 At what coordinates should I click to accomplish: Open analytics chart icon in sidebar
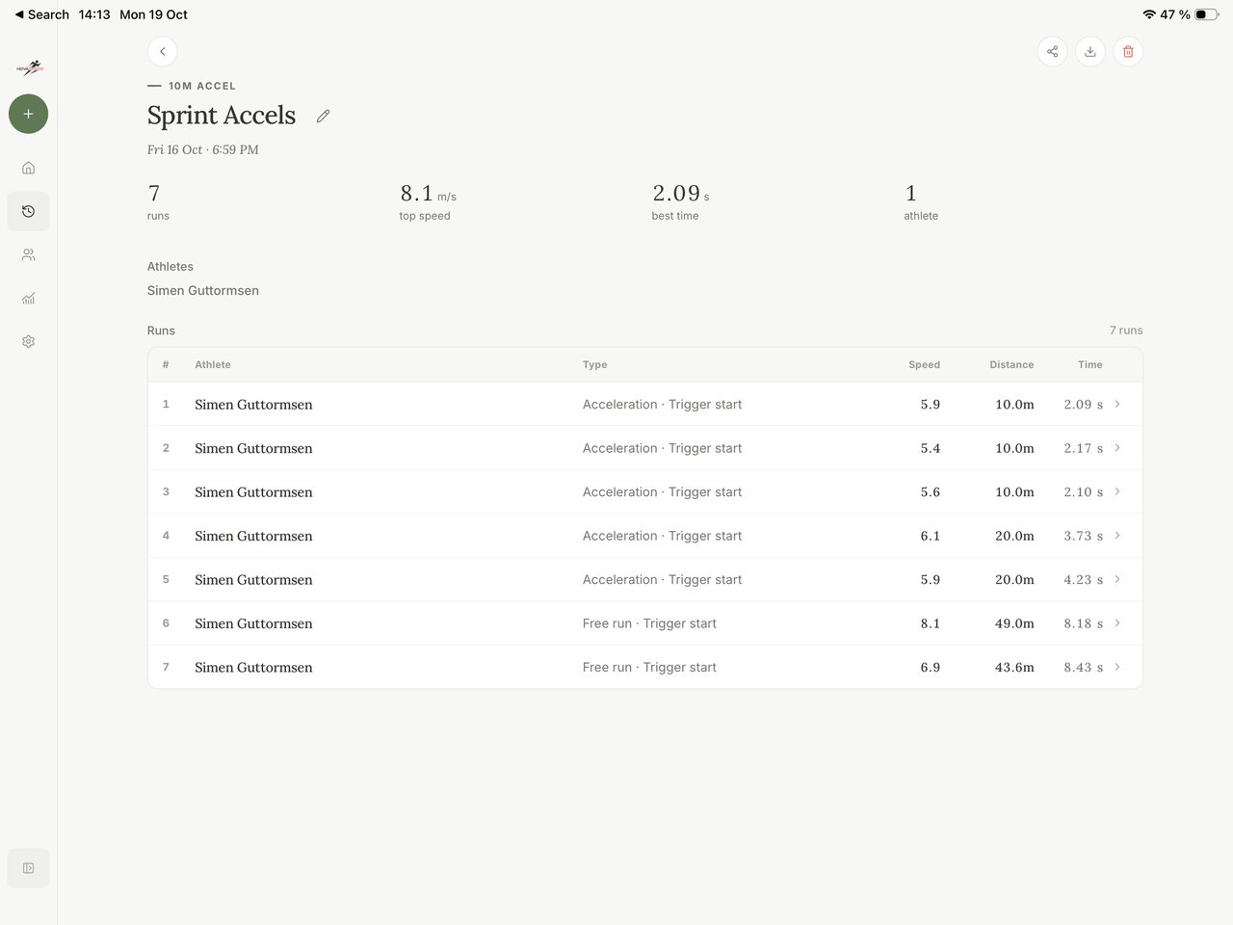28,299
